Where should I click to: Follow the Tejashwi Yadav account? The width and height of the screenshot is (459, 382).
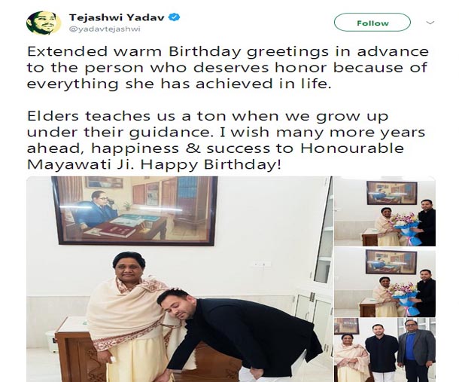[x=372, y=23]
